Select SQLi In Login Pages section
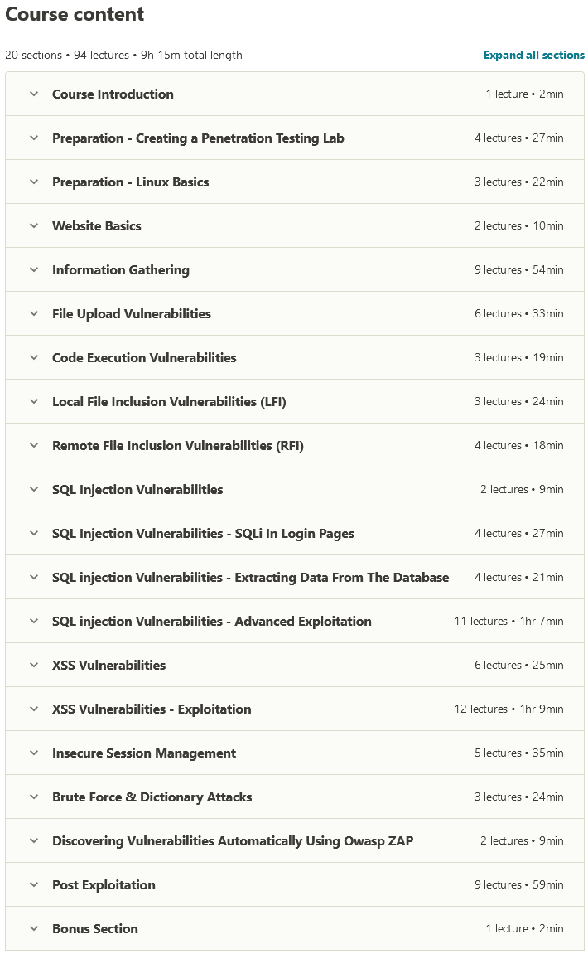 point(203,534)
